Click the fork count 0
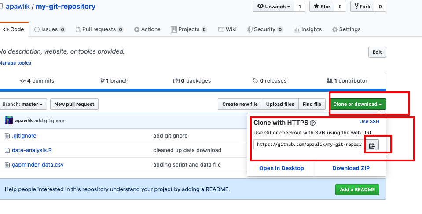Viewport: 422px width, 214px height. tap(380, 7)
